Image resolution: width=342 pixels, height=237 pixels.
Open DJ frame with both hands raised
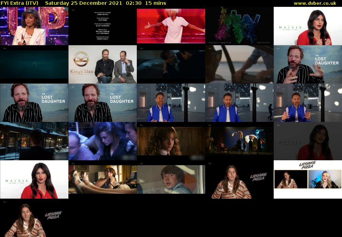[x=308, y=103]
